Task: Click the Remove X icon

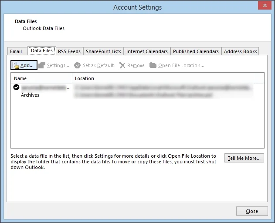Action: pyautogui.click(x=122, y=65)
